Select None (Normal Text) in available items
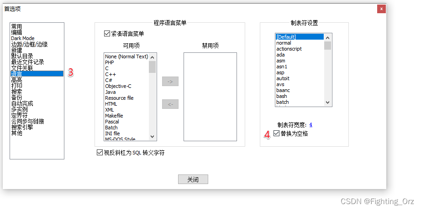 (x=126, y=56)
